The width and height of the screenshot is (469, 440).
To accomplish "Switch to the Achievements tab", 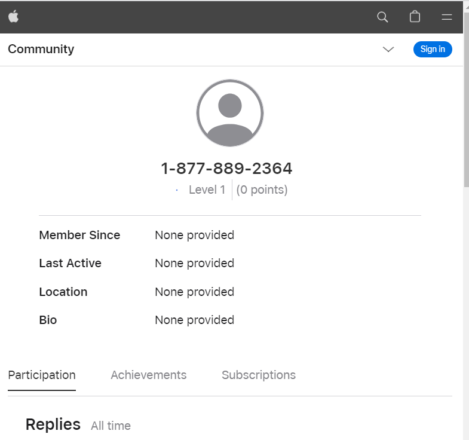I will 149,375.
